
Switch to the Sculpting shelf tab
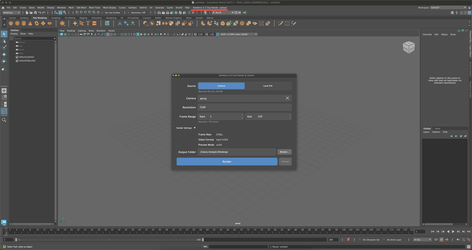pos(56,18)
